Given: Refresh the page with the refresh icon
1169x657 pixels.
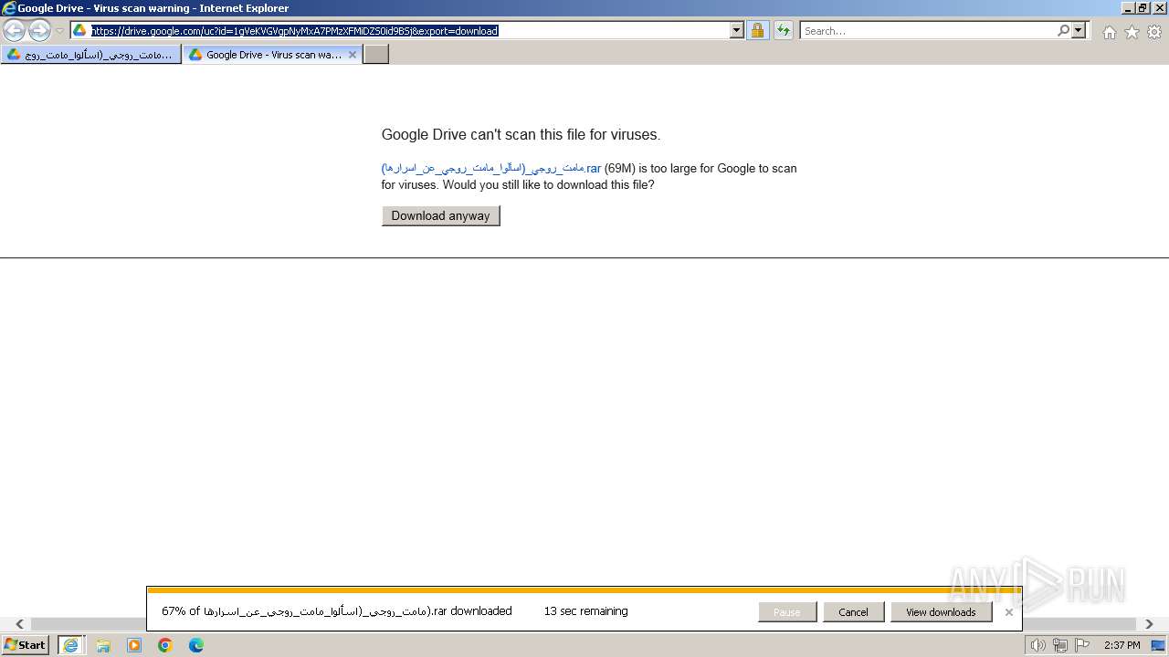Looking at the screenshot, I should [x=783, y=30].
